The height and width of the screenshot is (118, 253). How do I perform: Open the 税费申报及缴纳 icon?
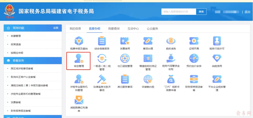[x=79, y=41]
